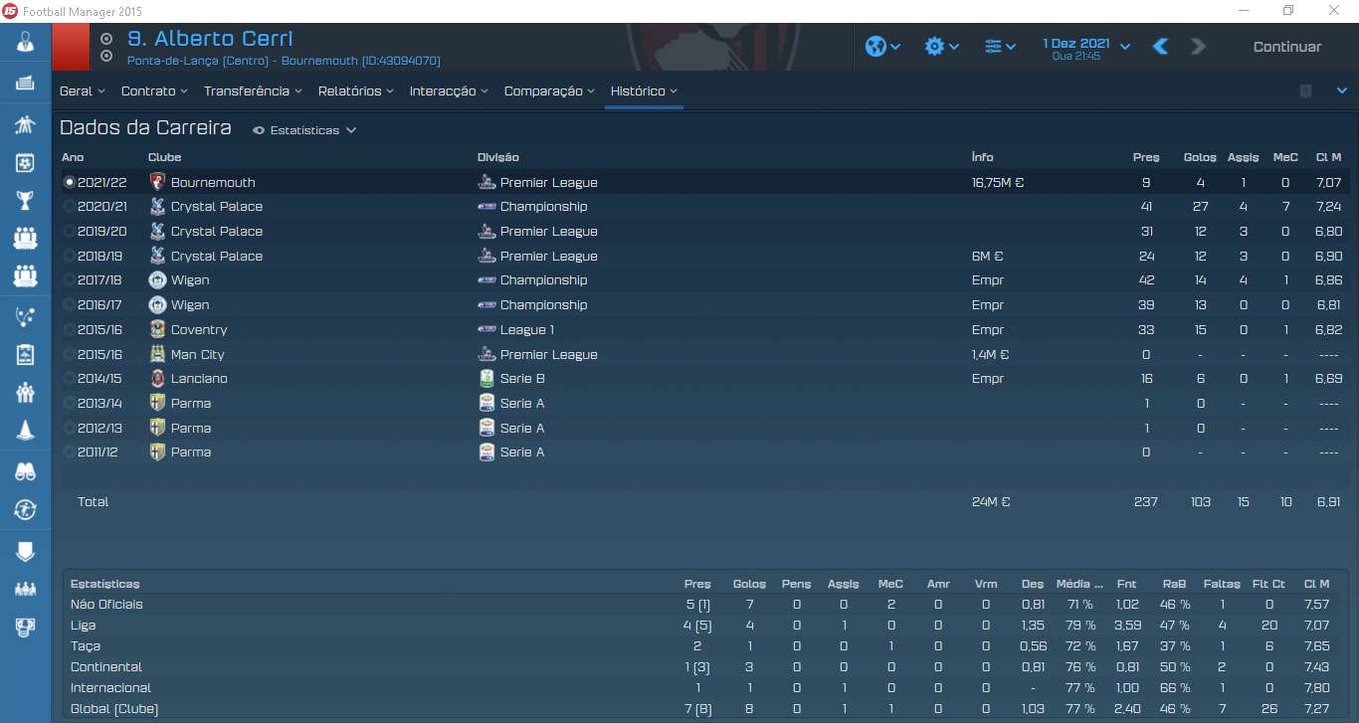
Task: Open the boardroom sidebar icon
Action: (26, 589)
